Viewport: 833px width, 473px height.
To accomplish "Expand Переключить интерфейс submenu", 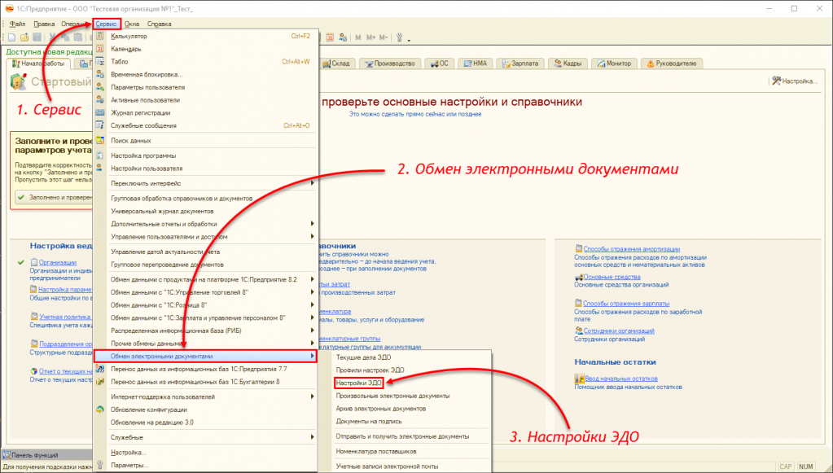I will coord(206,183).
